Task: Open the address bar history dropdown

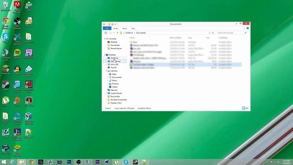Action: pos(209,33)
